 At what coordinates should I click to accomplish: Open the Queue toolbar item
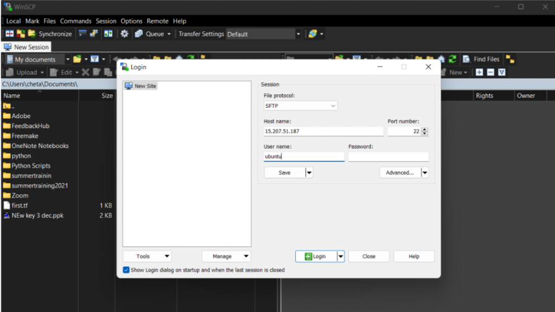[152, 34]
